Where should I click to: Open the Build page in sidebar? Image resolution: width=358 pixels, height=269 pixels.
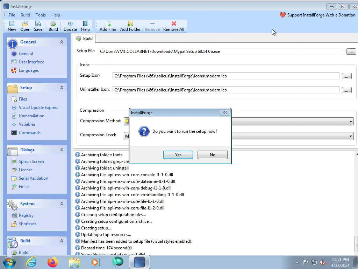20,252
